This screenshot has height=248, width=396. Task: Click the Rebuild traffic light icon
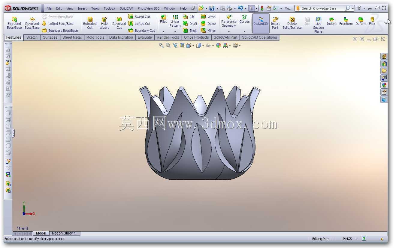(x=262, y=8)
